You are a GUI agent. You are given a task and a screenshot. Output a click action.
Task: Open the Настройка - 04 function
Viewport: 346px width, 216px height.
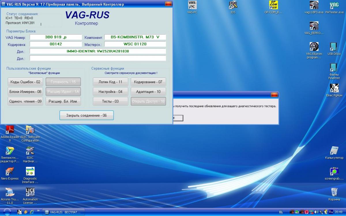pos(110,92)
